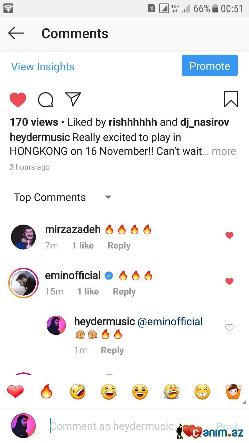Expand the Top Comments dropdown arrow
Viewport: 249px width, 443px height.
click(x=108, y=197)
